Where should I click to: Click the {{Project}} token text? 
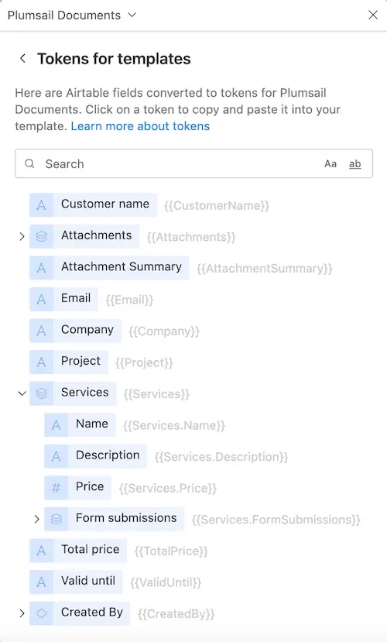(144, 362)
